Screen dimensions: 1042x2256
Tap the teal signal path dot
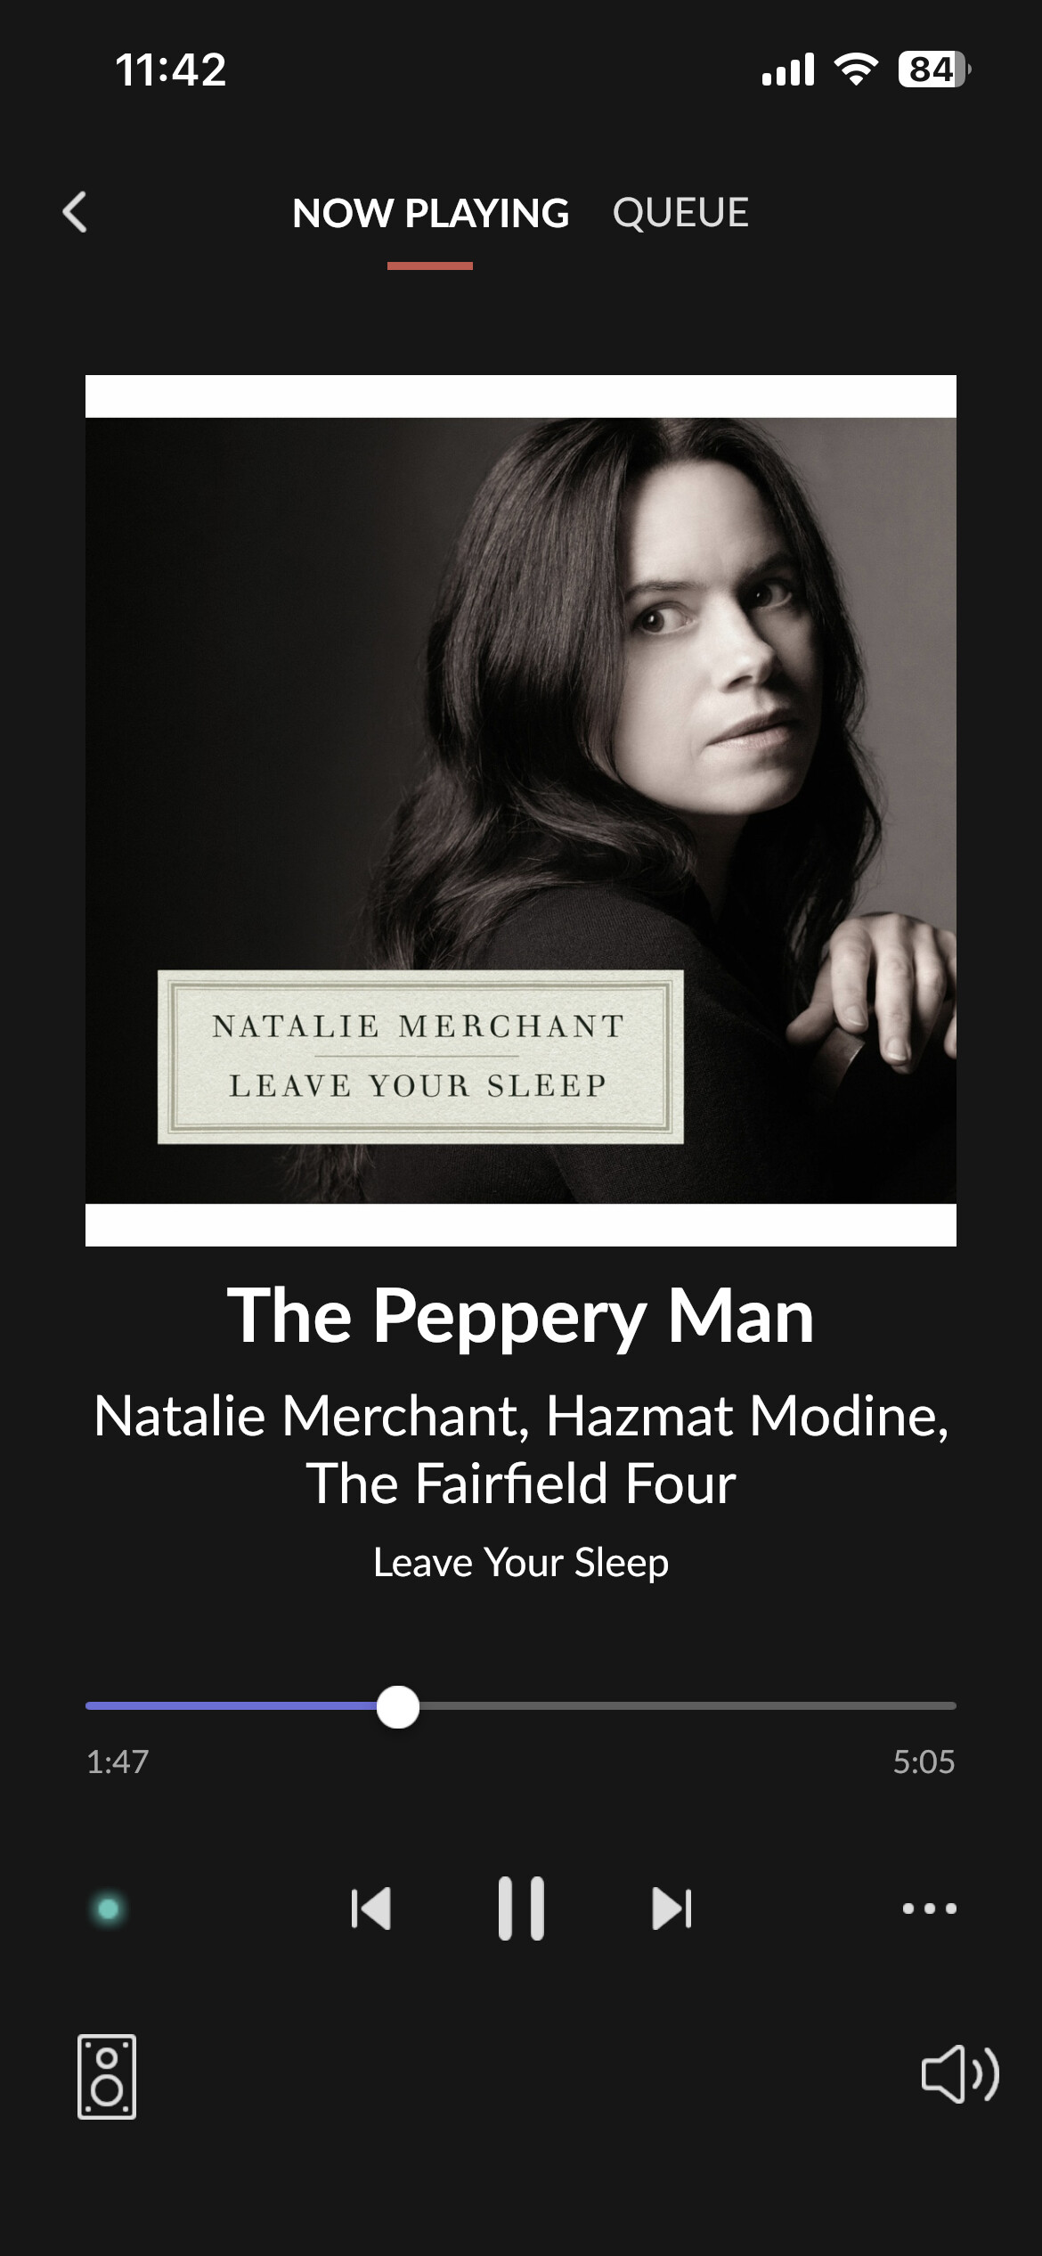[109, 1909]
